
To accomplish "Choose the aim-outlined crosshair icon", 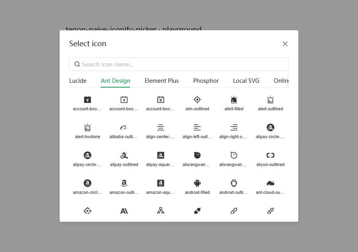I will (x=197, y=100).
